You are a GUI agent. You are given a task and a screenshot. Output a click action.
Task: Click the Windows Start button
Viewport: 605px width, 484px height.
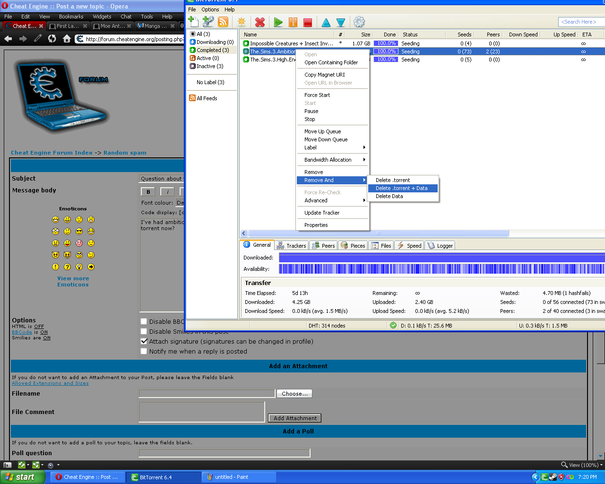click(23, 477)
